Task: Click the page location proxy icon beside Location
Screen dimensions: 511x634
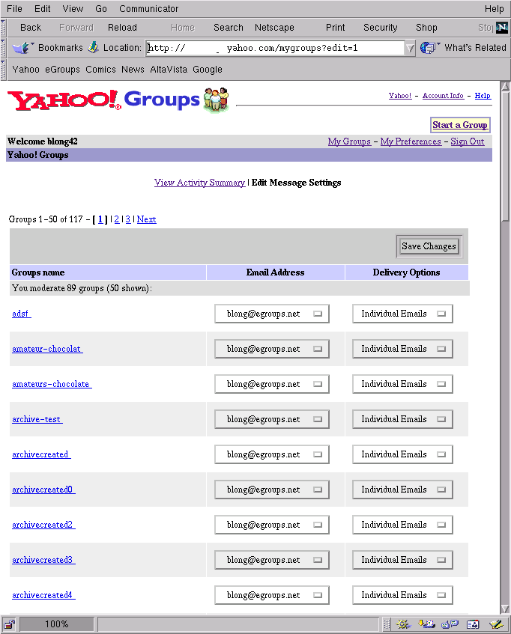Action: tap(93, 47)
